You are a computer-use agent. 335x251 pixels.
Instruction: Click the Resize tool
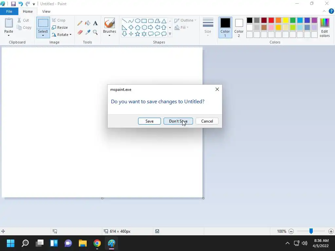point(60,27)
